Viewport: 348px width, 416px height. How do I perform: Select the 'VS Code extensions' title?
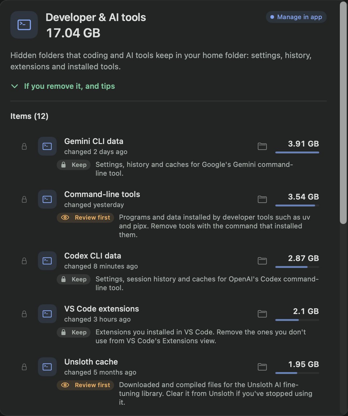102,309
